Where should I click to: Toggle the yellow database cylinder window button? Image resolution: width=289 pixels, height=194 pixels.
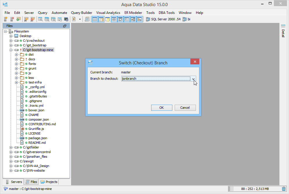[107, 19]
